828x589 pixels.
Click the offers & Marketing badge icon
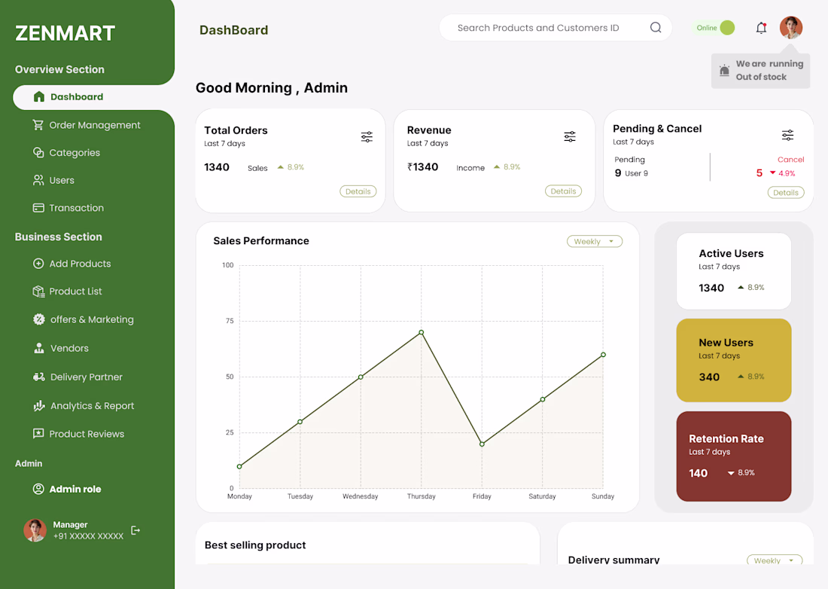point(39,319)
